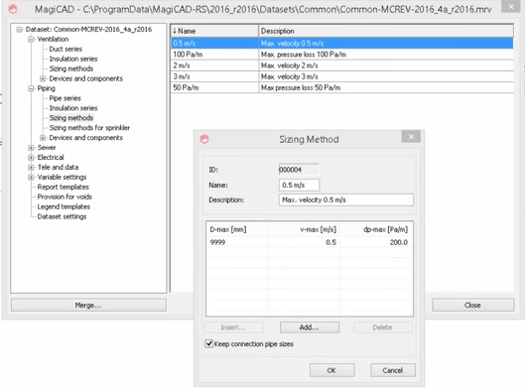The height and width of the screenshot is (388, 525).
Task: Collapse the Ventilation tree node
Action: coord(31,39)
